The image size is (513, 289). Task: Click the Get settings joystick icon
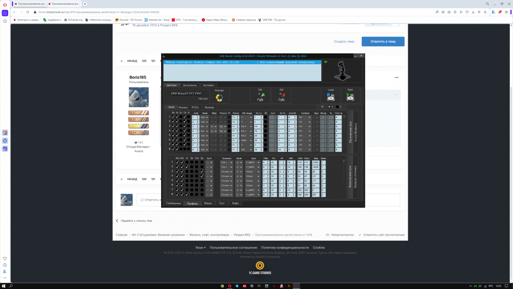click(x=261, y=97)
